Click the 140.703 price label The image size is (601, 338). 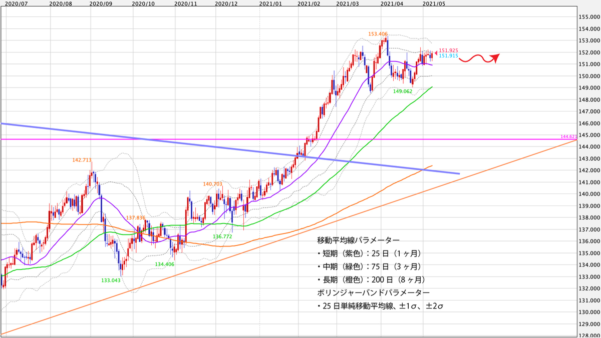tap(212, 184)
